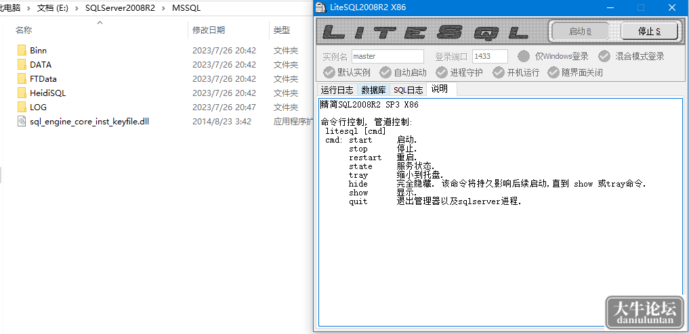
Task: Click the 启动 B button
Action: coord(580,31)
